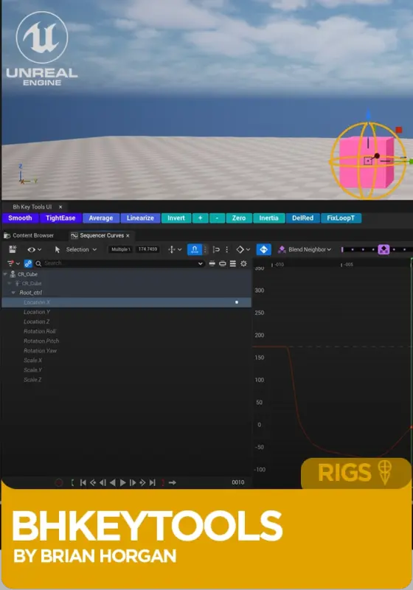
Task: Run the FixLoopT tool
Action: [x=341, y=218]
